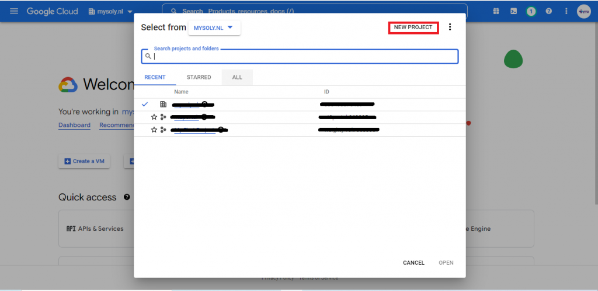This screenshot has width=598, height=291.
Task: Click the Name column header
Action: tap(181, 92)
